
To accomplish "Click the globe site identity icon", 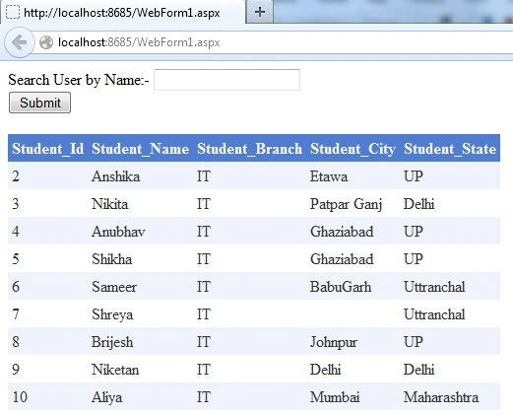I will pos(46,42).
